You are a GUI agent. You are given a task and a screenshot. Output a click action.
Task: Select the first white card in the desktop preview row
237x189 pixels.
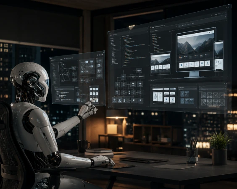pyautogui.click(x=182, y=65)
